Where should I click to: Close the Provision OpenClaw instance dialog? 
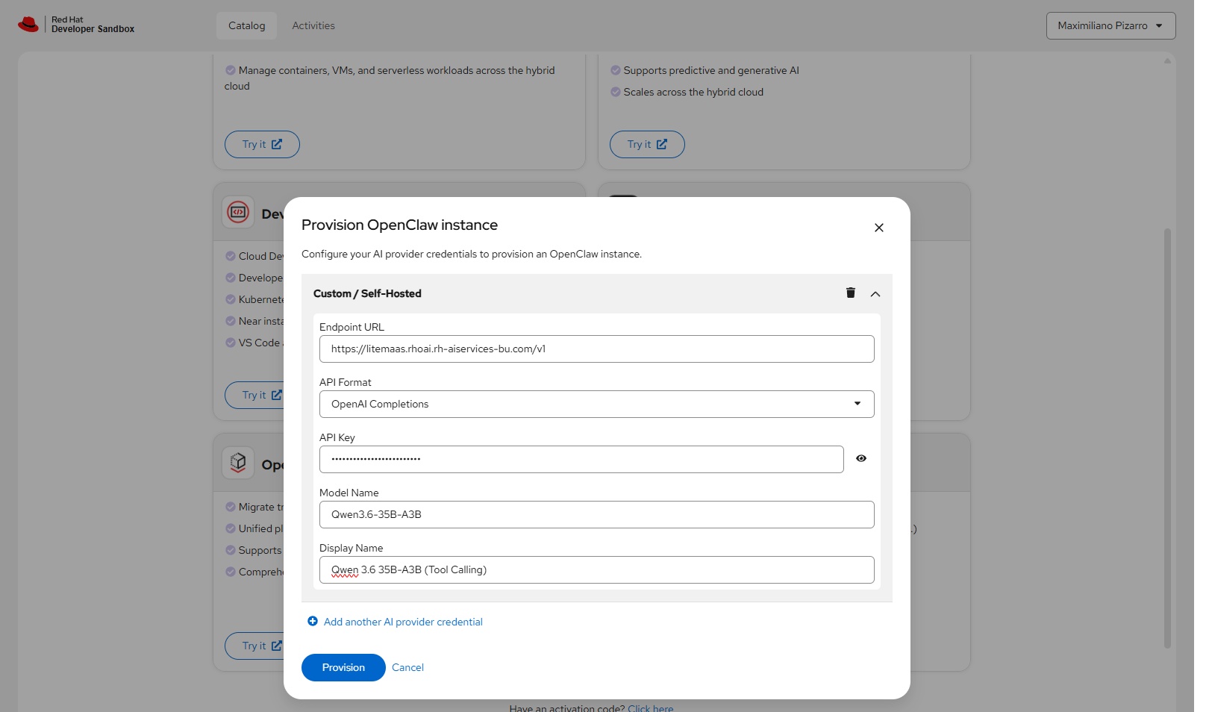coord(879,228)
